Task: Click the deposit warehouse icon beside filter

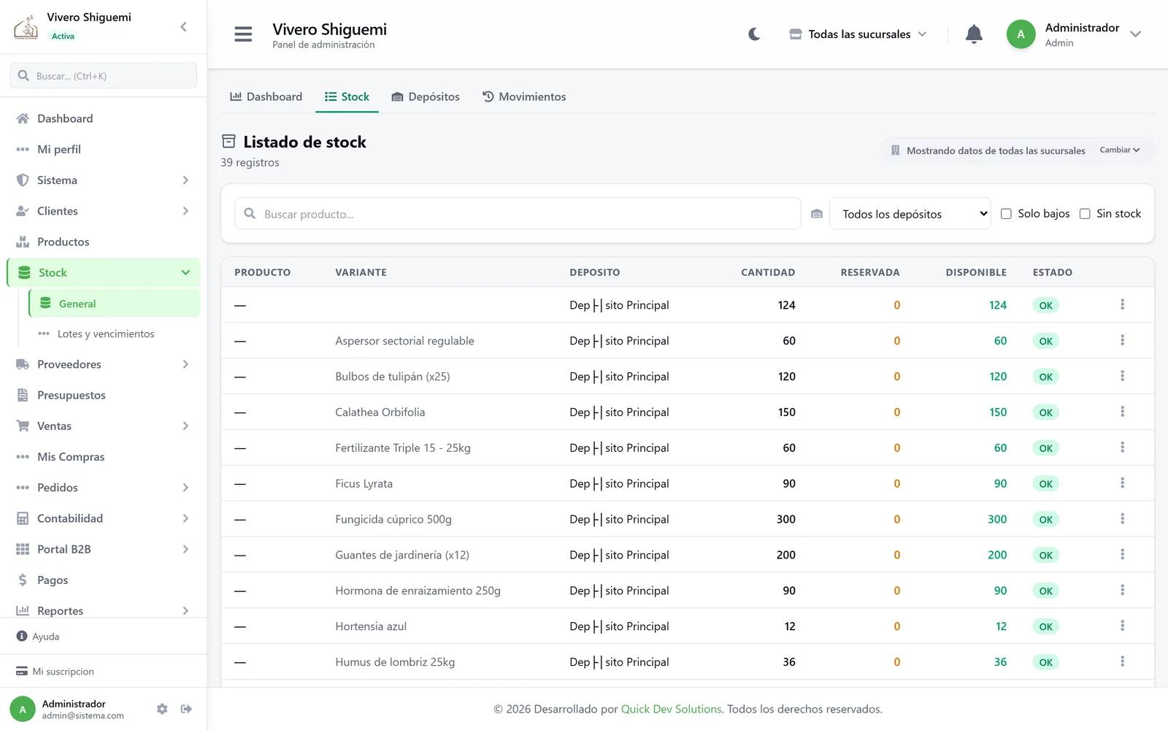Action: point(817,214)
